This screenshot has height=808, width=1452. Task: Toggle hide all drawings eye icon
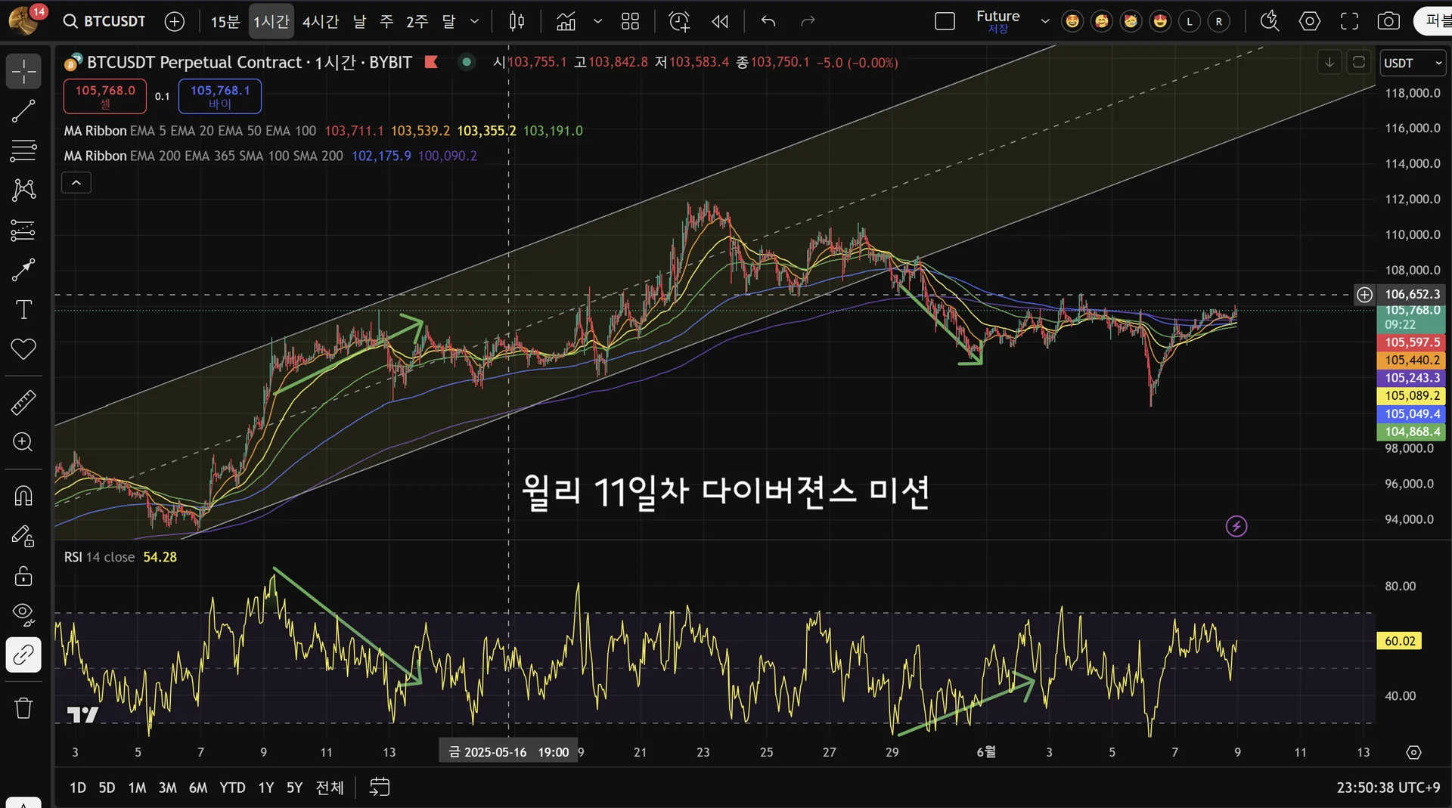pos(23,614)
